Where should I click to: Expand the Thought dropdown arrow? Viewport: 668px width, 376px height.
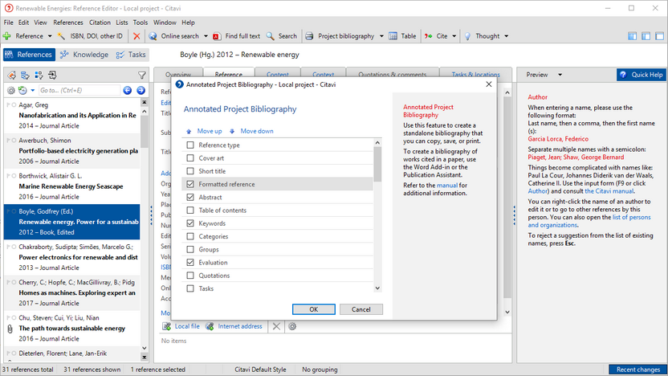[506, 36]
